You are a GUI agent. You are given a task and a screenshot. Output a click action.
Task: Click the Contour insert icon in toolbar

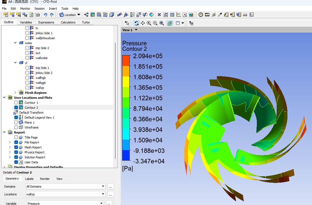coord(93,15)
